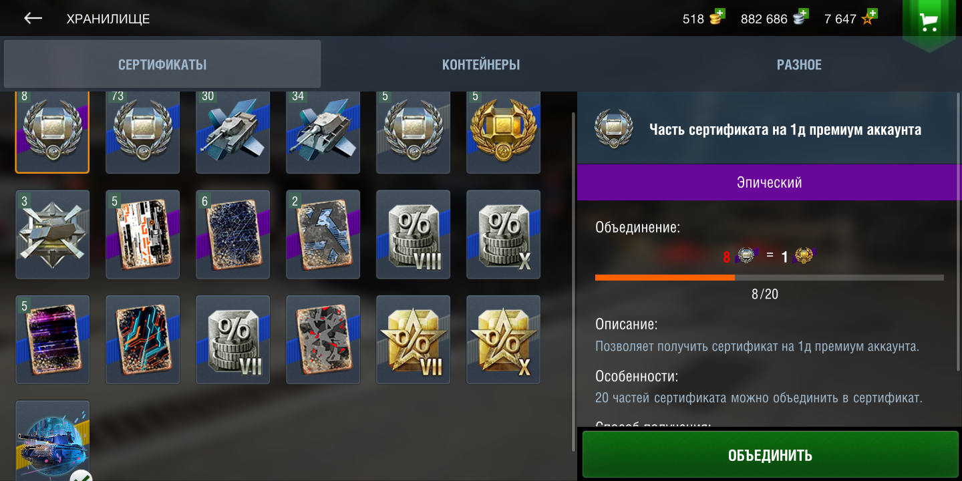Select the gold premium certificate with 5
The width and height of the screenshot is (962, 481).
(x=503, y=130)
